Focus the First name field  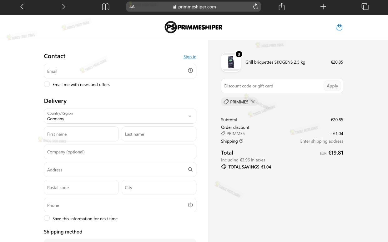point(81,134)
